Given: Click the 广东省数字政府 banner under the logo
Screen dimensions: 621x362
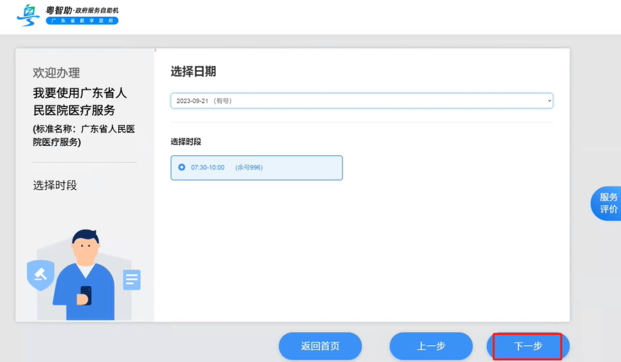Looking at the screenshot, I should tap(82, 20).
